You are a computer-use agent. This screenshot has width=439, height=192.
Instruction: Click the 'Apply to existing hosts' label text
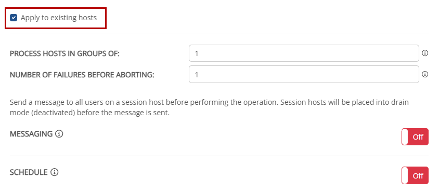(x=58, y=18)
